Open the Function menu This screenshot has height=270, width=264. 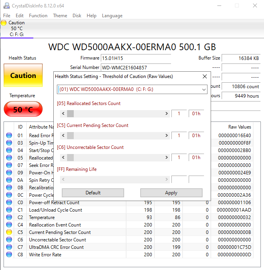pos(38,16)
